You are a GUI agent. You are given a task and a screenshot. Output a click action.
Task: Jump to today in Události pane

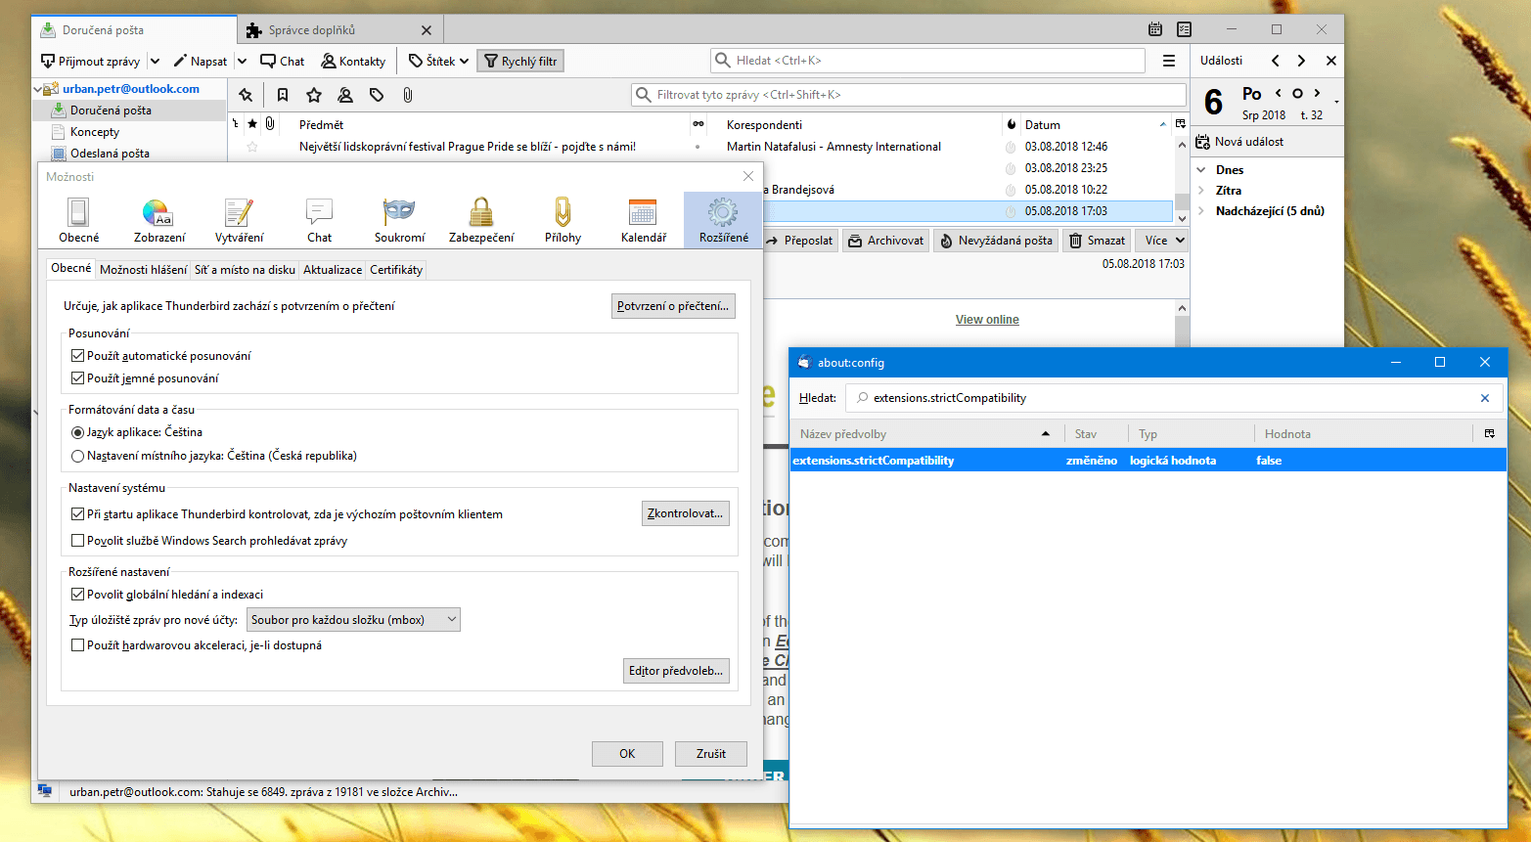tap(1297, 94)
